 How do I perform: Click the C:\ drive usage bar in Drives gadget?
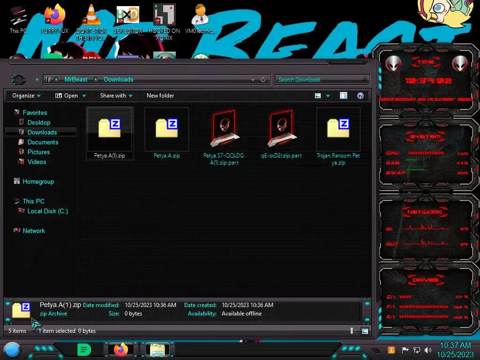pyautogui.click(x=405, y=297)
